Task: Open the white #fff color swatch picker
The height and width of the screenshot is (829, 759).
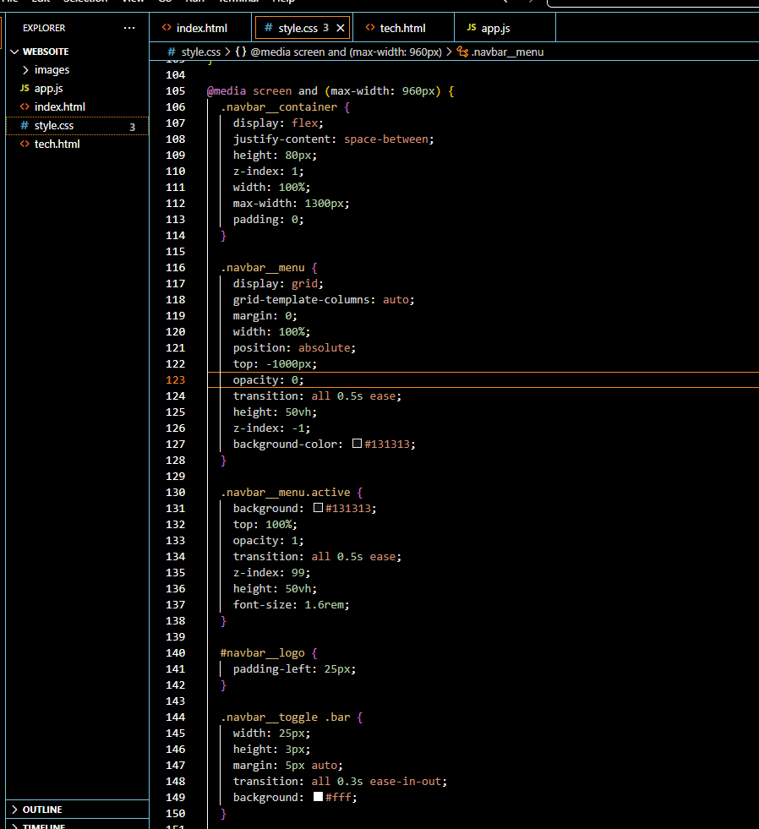Action: pos(318,797)
